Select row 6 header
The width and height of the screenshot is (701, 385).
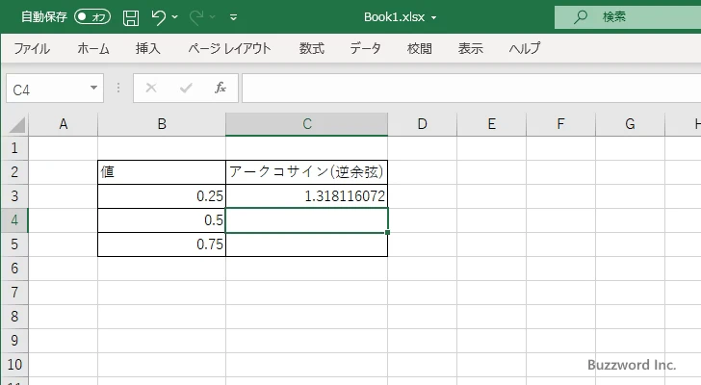tap(14, 269)
